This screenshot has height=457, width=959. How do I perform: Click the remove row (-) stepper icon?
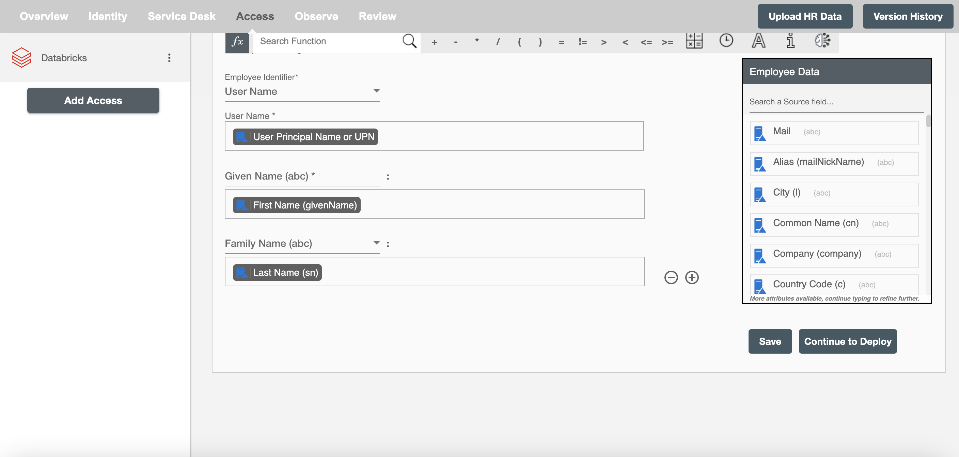tap(671, 277)
